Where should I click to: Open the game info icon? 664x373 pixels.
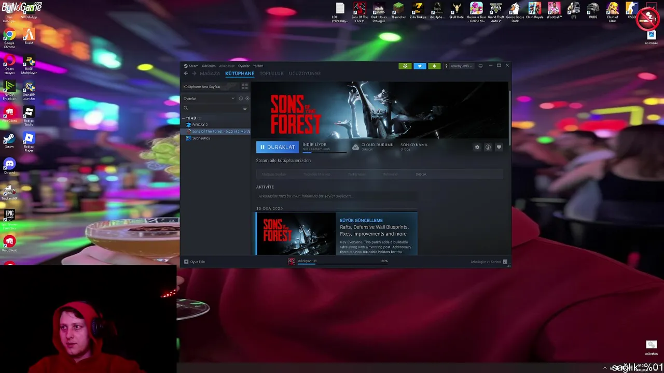(488, 147)
